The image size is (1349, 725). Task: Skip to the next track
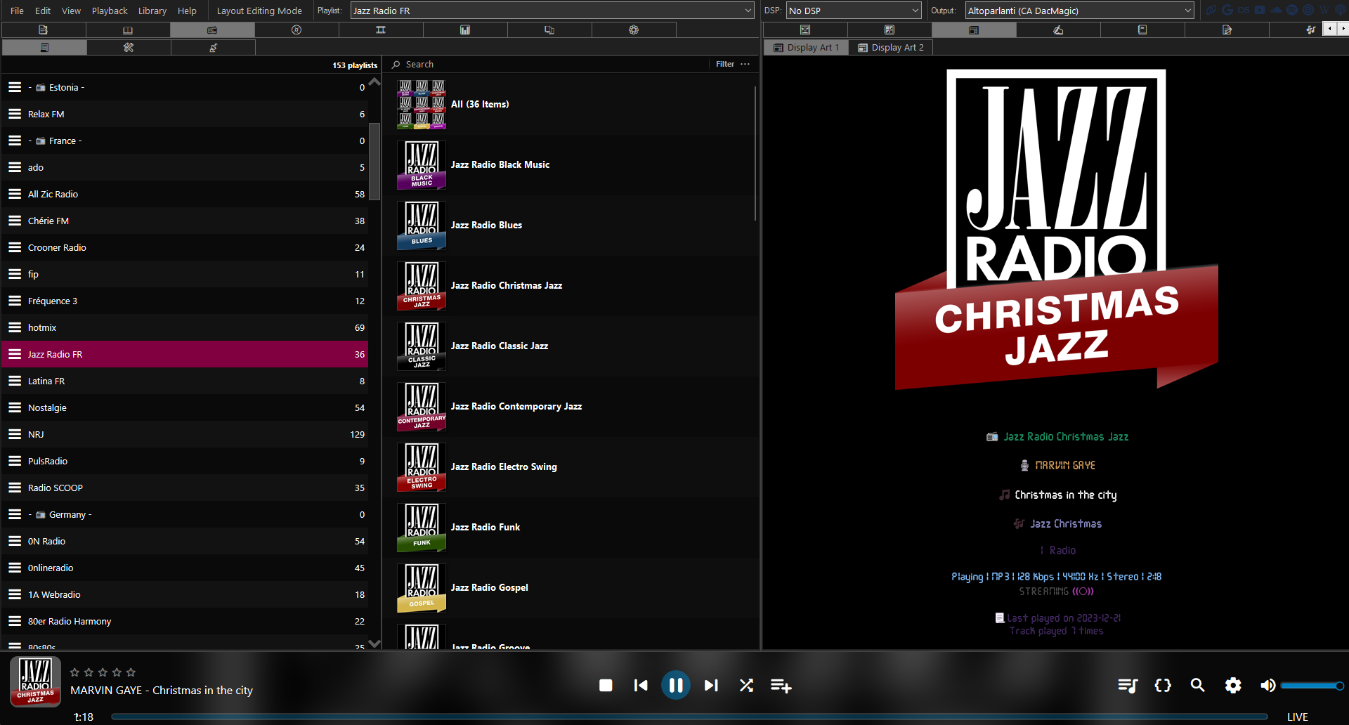coord(711,685)
